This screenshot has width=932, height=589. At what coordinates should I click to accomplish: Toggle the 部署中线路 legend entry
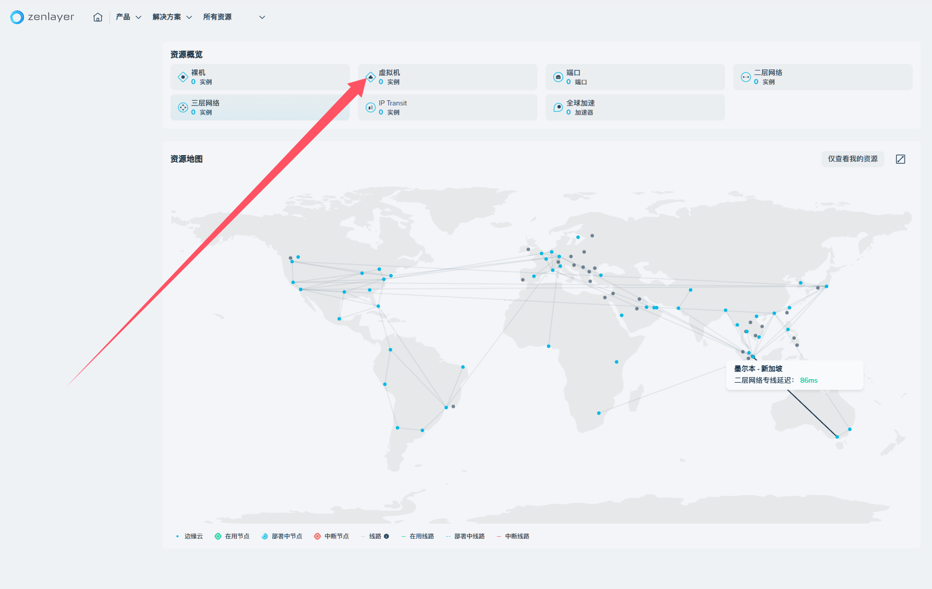465,536
